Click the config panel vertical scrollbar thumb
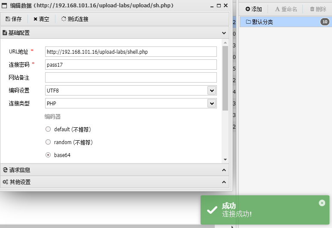This screenshot has height=228, width=332. point(225,78)
